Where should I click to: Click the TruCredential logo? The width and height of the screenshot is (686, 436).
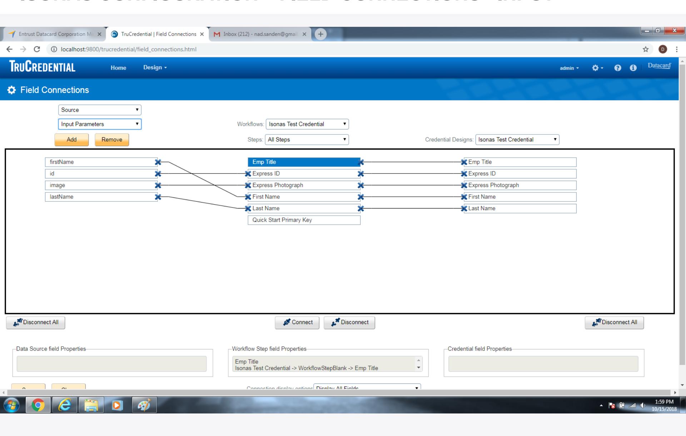42,67
